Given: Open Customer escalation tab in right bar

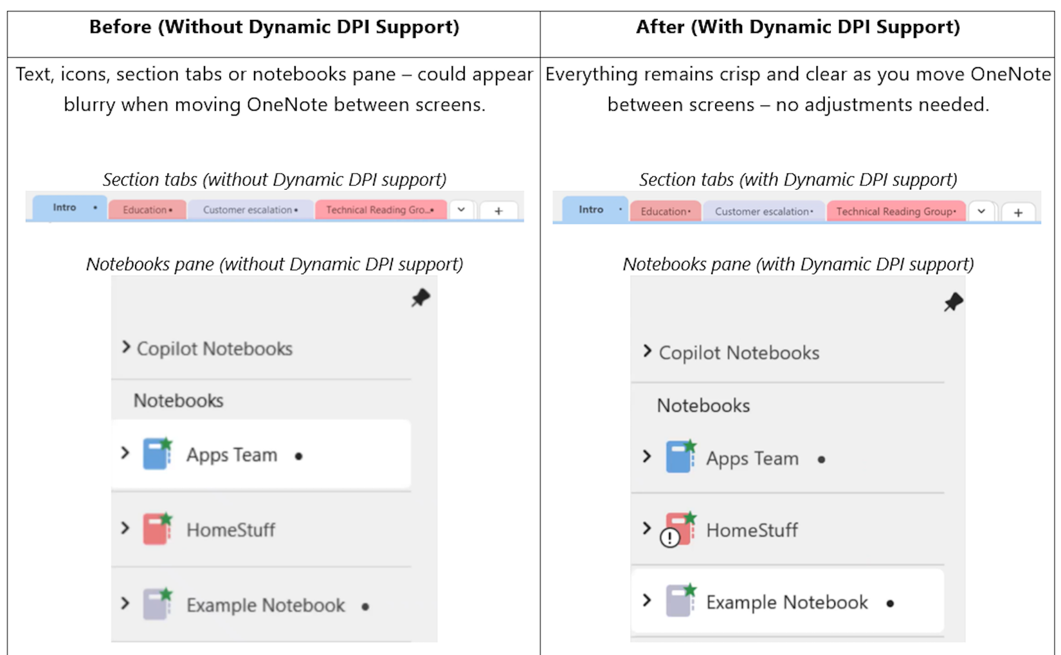Looking at the screenshot, I should pos(763,212).
